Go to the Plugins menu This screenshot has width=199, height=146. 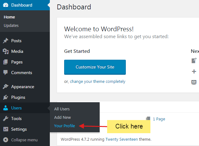tap(25, 97)
